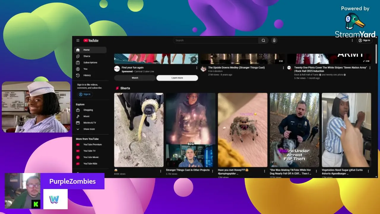Screen dimensions: 380x214
Task: Click the YouTube logo
Action: pos(91,40)
